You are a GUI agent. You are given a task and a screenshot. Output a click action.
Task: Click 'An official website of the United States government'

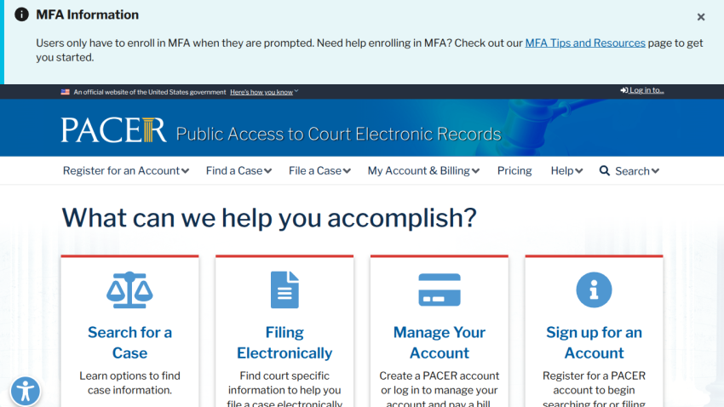click(150, 92)
